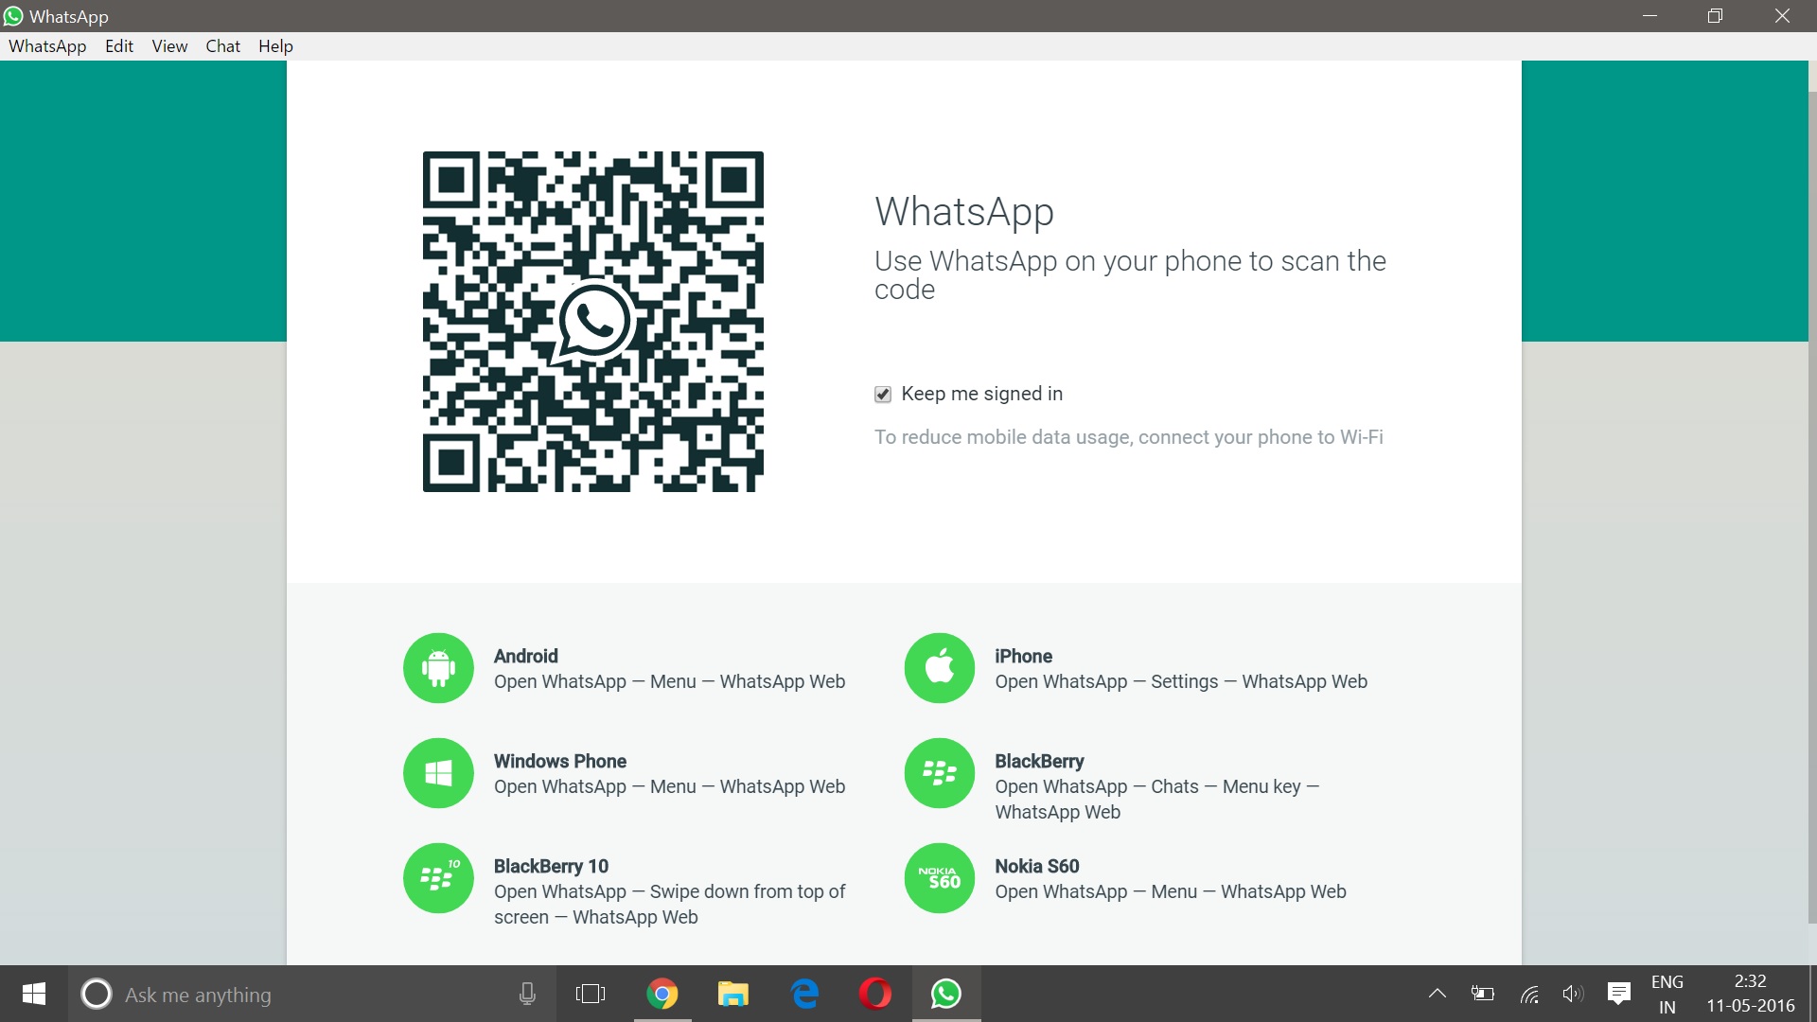Click the QR code image
The image size is (1817, 1022).
[593, 322]
